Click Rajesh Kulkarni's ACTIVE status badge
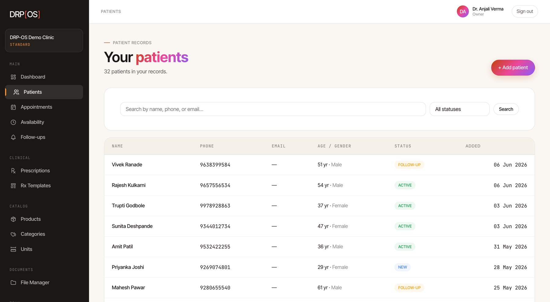The height and width of the screenshot is (302, 550). [x=405, y=185]
